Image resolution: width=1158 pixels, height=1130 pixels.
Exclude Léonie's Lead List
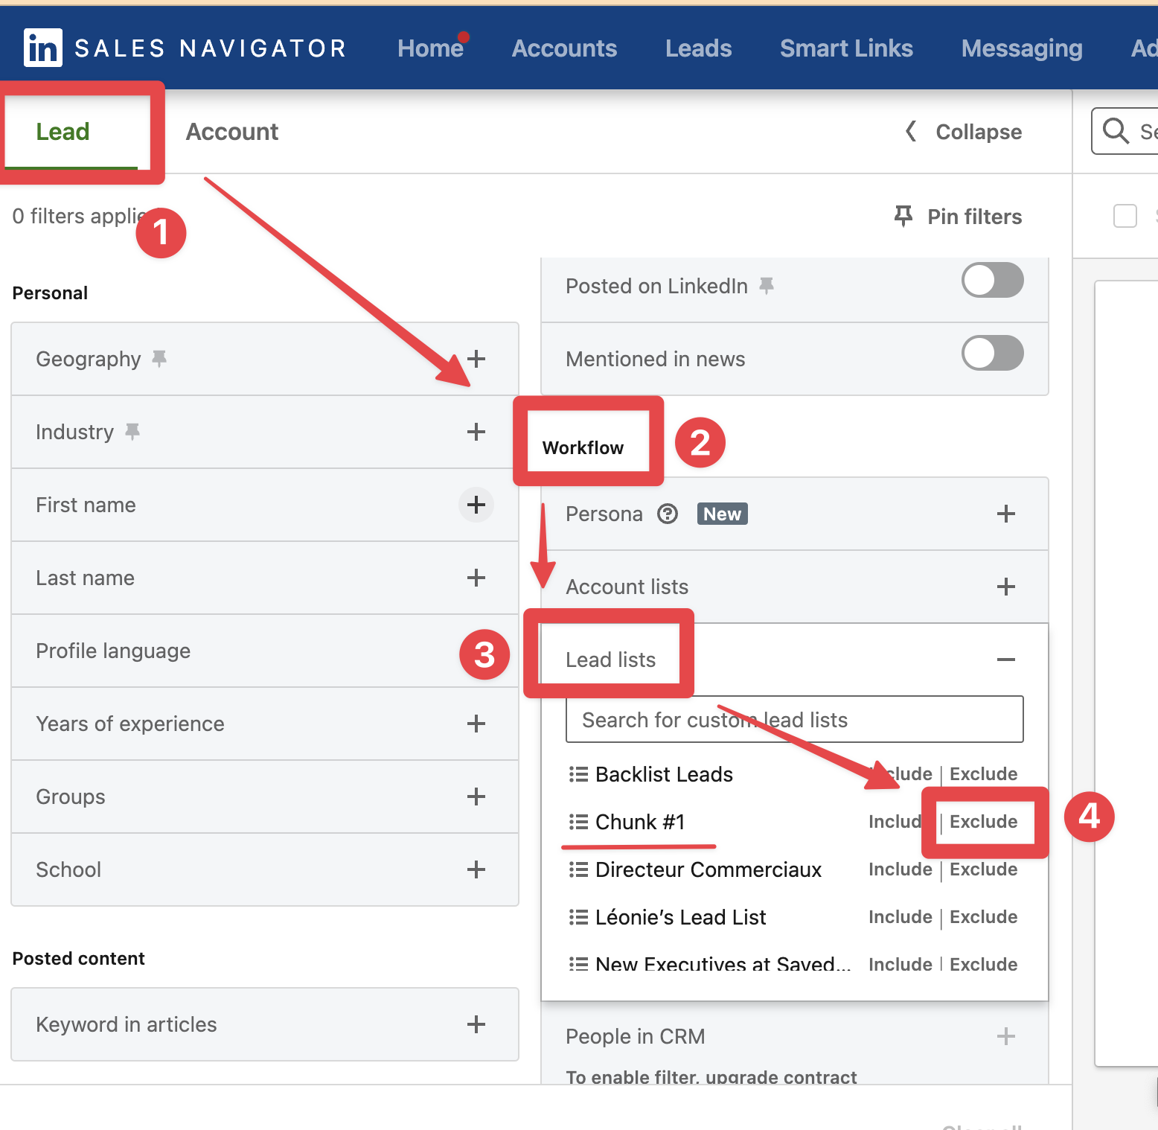(x=983, y=917)
